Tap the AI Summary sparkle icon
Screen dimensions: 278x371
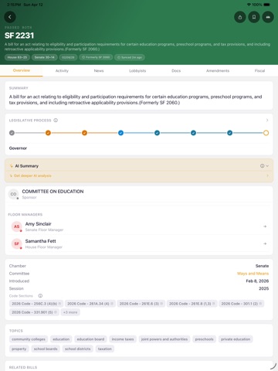pyautogui.click(x=12, y=166)
